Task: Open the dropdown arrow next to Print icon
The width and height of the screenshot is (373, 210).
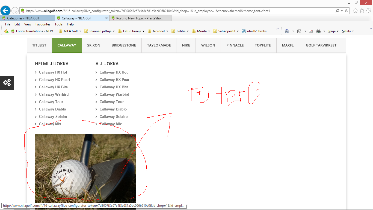Action: [324, 31]
